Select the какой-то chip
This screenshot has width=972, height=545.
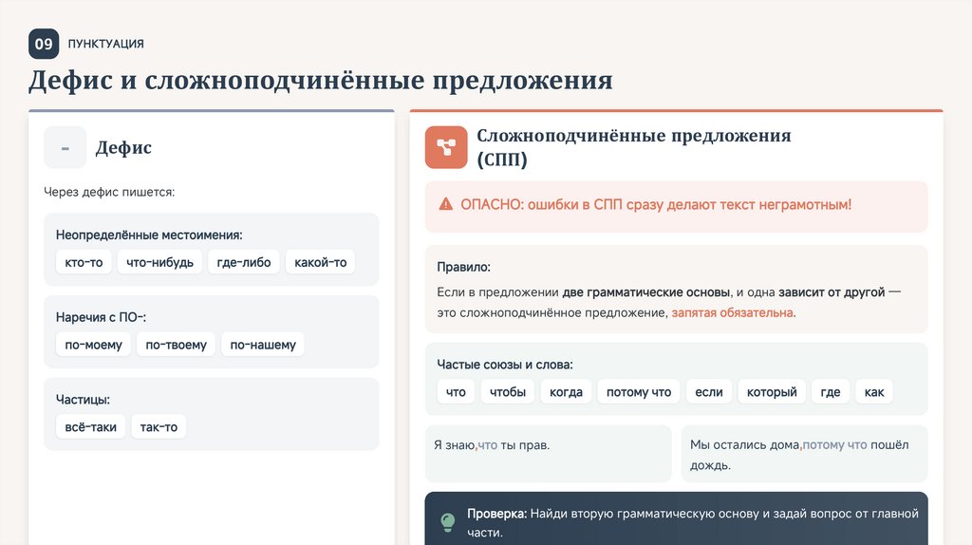(x=321, y=262)
